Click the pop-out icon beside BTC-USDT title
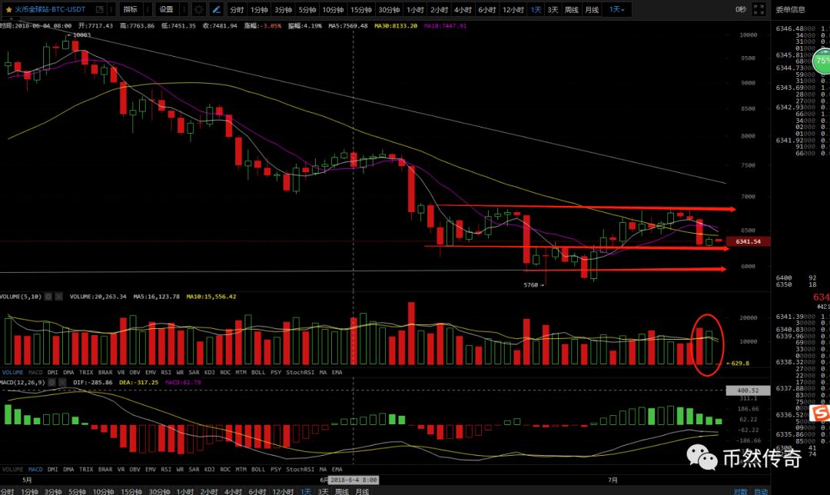 [99, 9]
